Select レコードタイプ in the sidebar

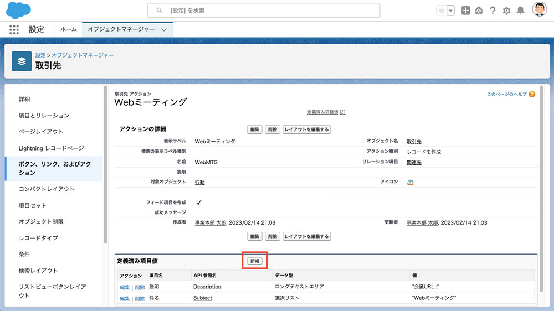[x=38, y=238]
